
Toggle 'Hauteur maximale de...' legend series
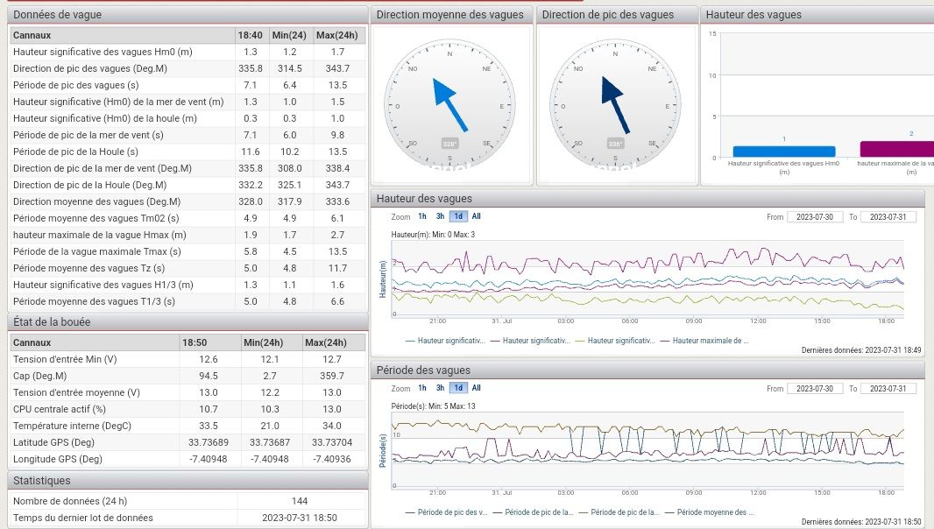[710, 341]
